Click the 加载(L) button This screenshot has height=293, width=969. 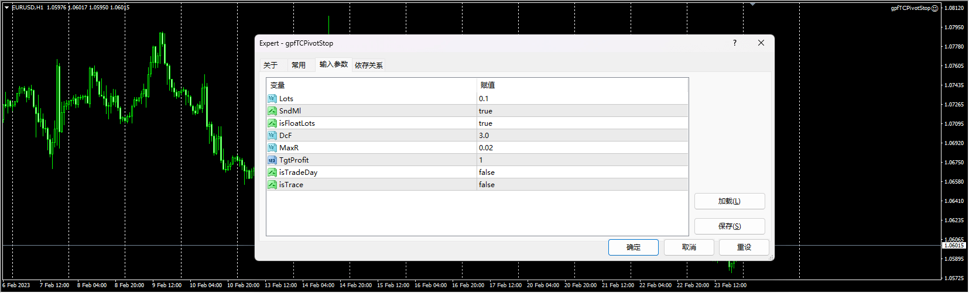point(730,201)
